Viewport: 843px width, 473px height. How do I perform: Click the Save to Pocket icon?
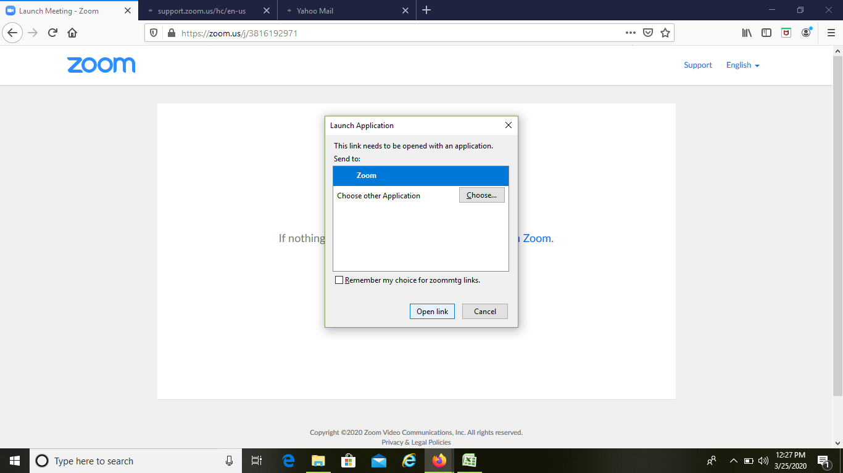[x=648, y=33]
